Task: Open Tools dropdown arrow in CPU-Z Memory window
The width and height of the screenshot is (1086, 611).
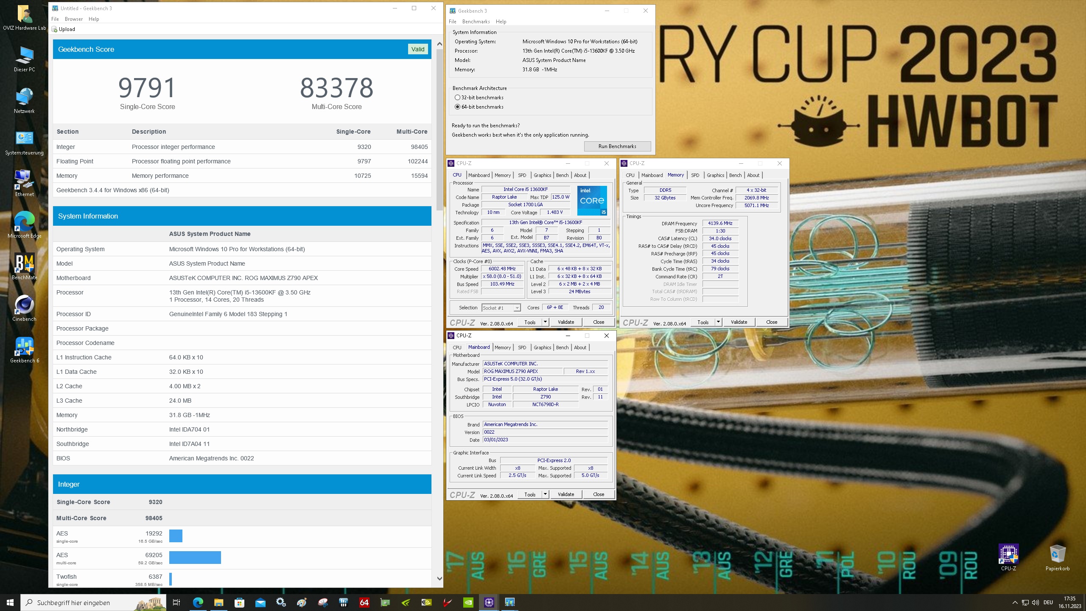Action: 718,322
